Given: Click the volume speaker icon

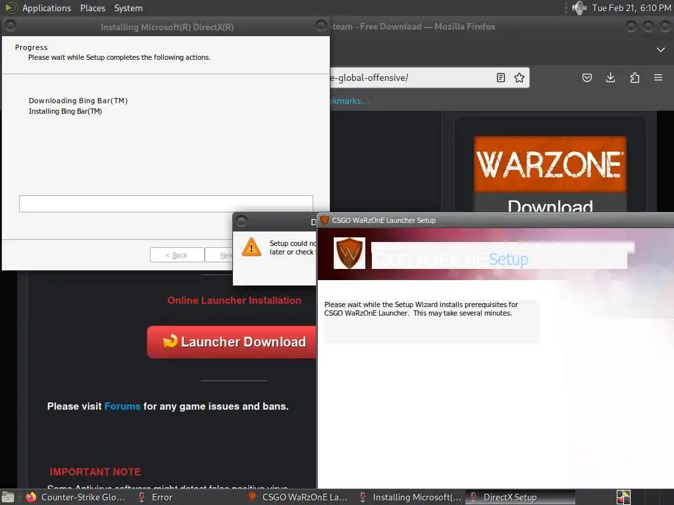Looking at the screenshot, I should (579, 8).
